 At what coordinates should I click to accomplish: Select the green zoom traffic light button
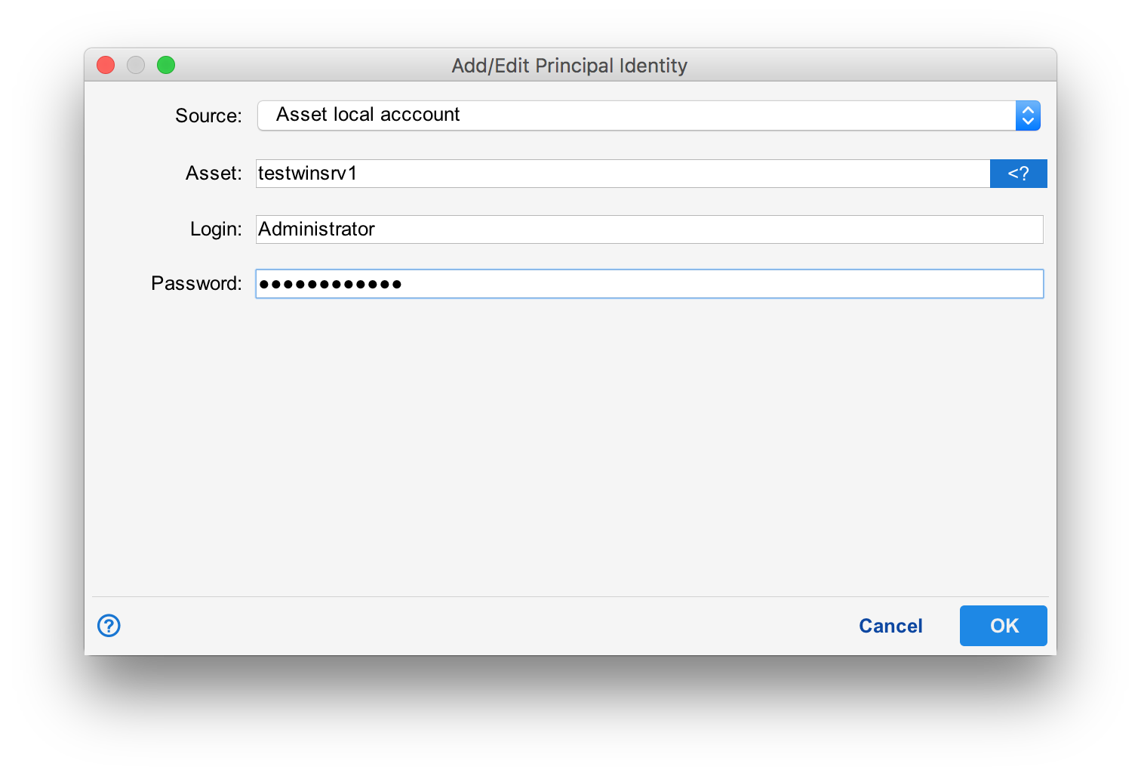pos(165,65)
